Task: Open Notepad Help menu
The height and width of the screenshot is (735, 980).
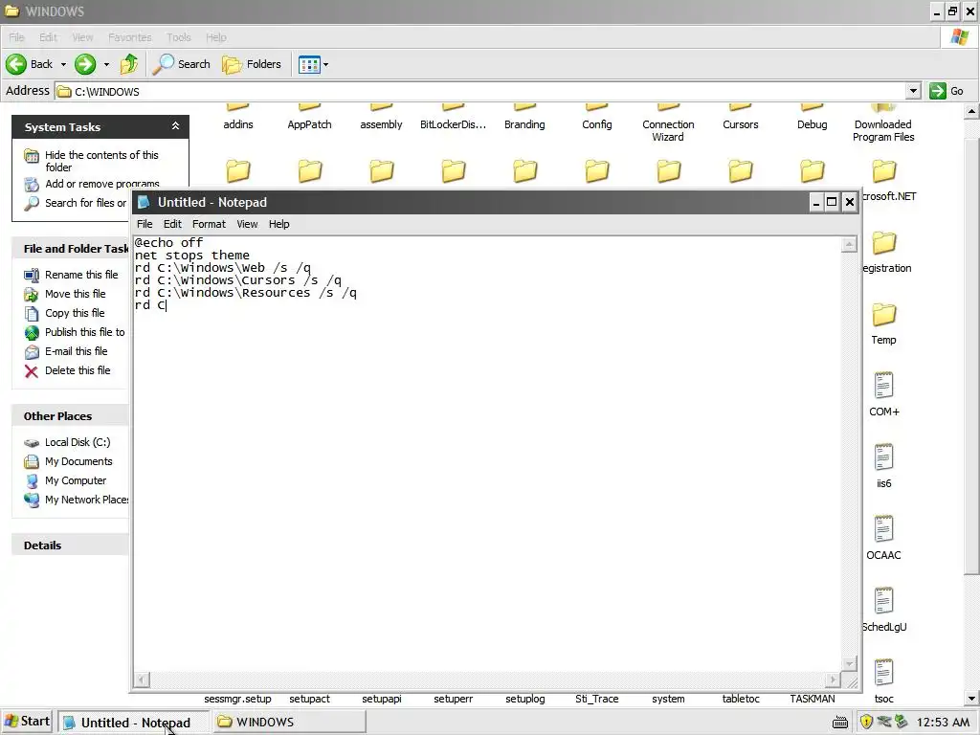Action: 278,224
